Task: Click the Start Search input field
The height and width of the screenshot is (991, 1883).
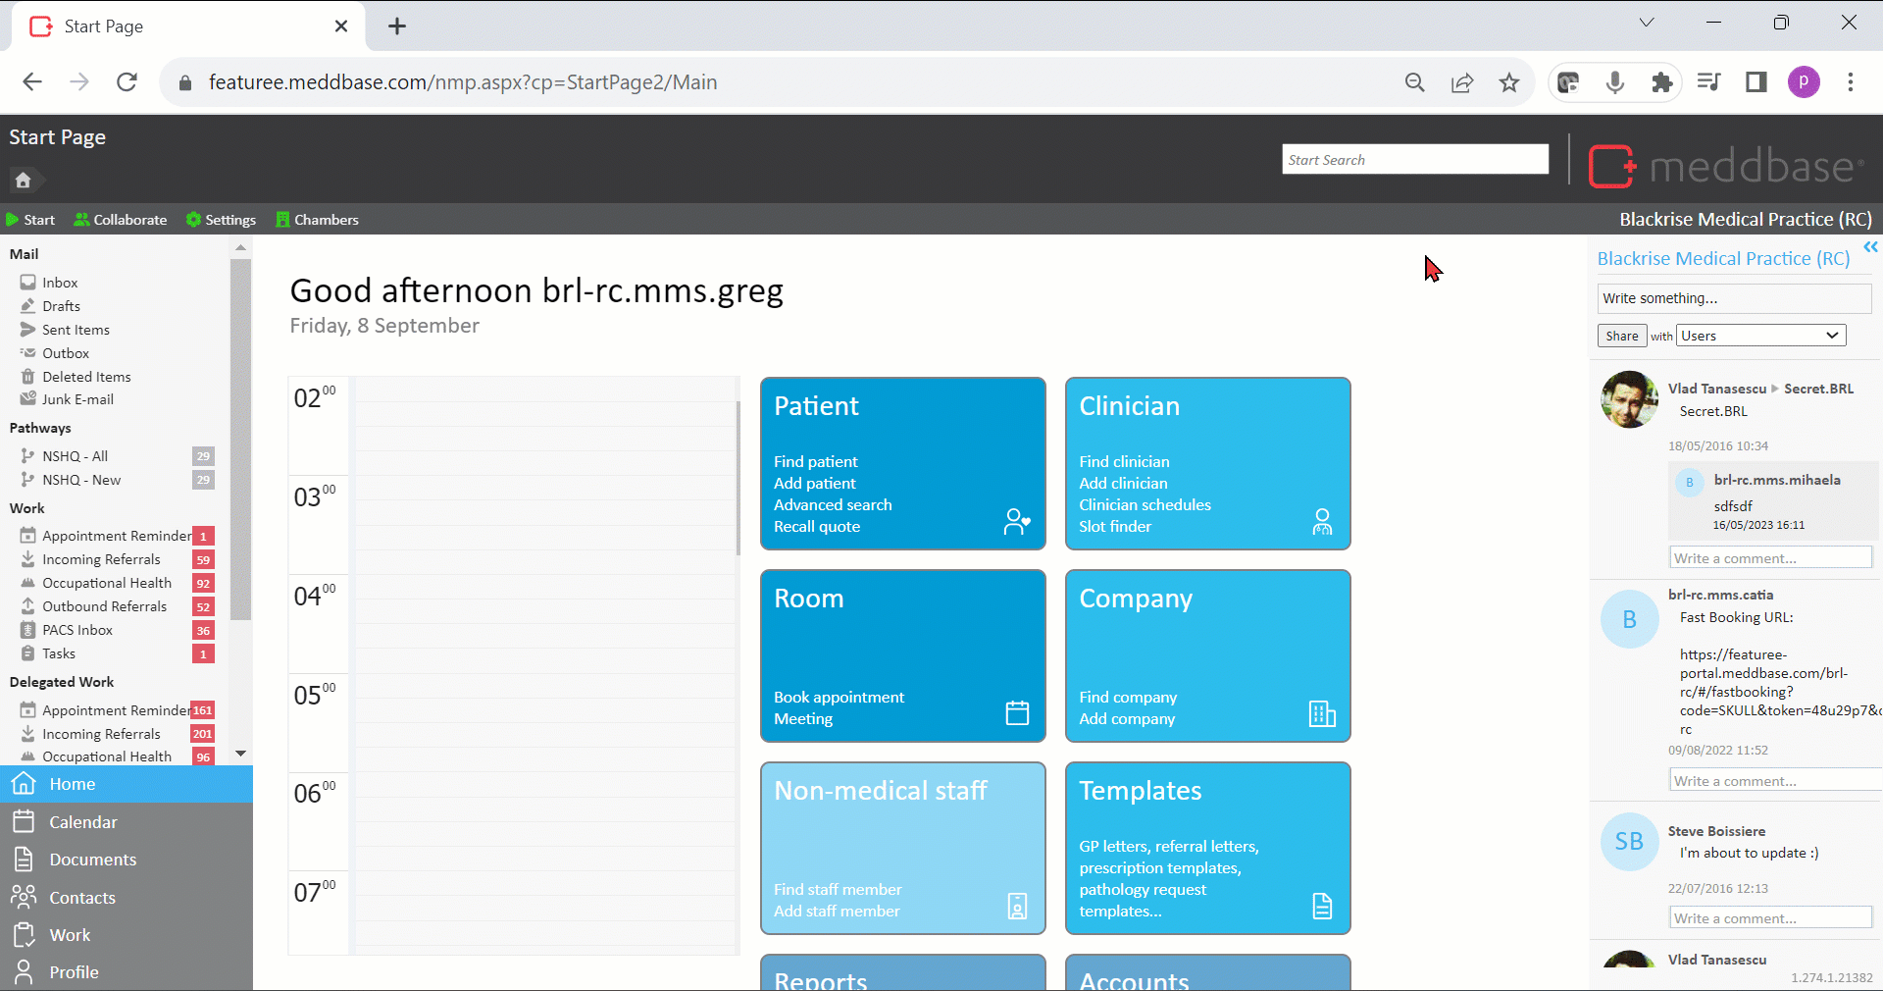Action: [x=1414, y=160]
